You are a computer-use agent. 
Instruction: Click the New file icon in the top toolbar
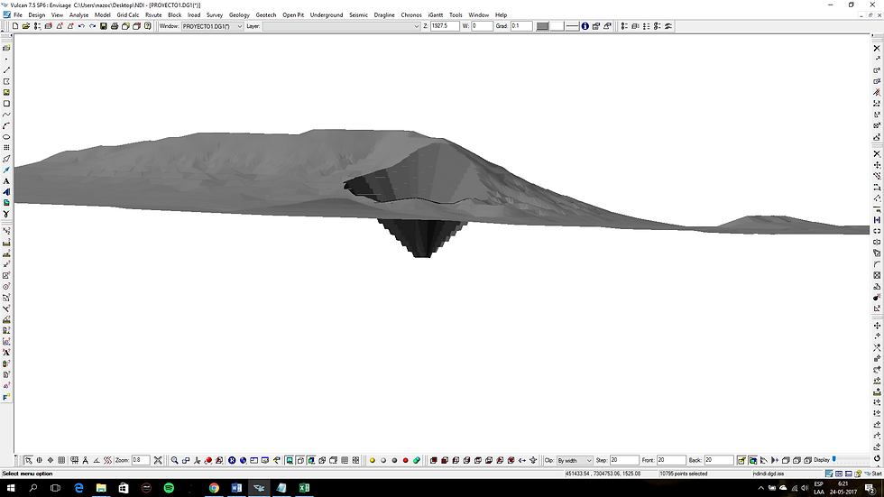15,26
